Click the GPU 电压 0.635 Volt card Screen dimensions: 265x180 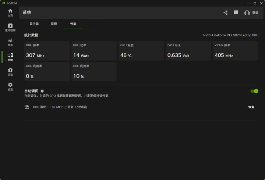(188, 51)
